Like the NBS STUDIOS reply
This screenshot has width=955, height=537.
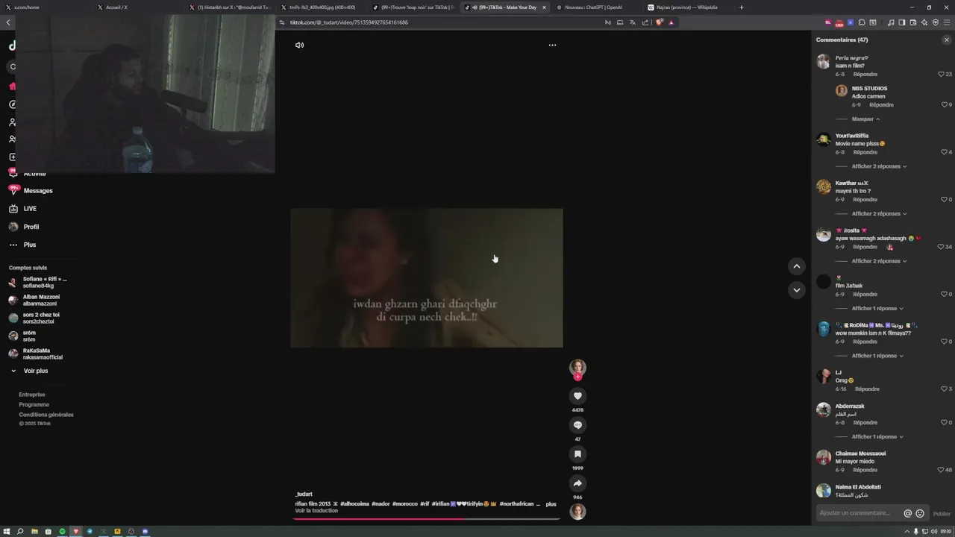coord(944,105)
